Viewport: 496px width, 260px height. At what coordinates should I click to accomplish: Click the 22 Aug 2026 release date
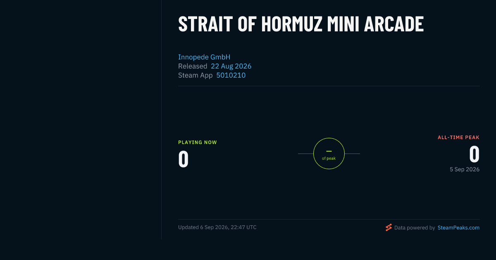click(231, 66)
